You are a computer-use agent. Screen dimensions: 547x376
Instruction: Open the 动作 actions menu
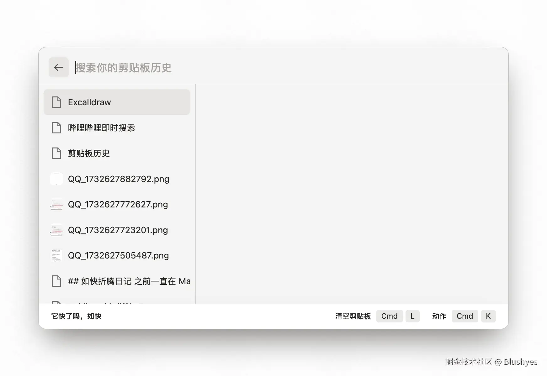[439, 316]
